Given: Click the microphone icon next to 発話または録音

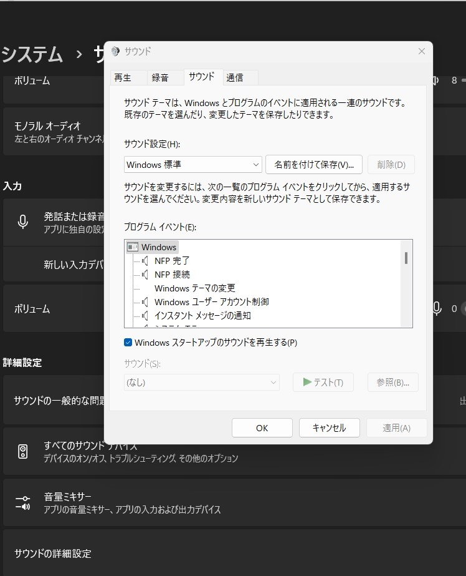Looking at the screenshot, I should (22, 222).
